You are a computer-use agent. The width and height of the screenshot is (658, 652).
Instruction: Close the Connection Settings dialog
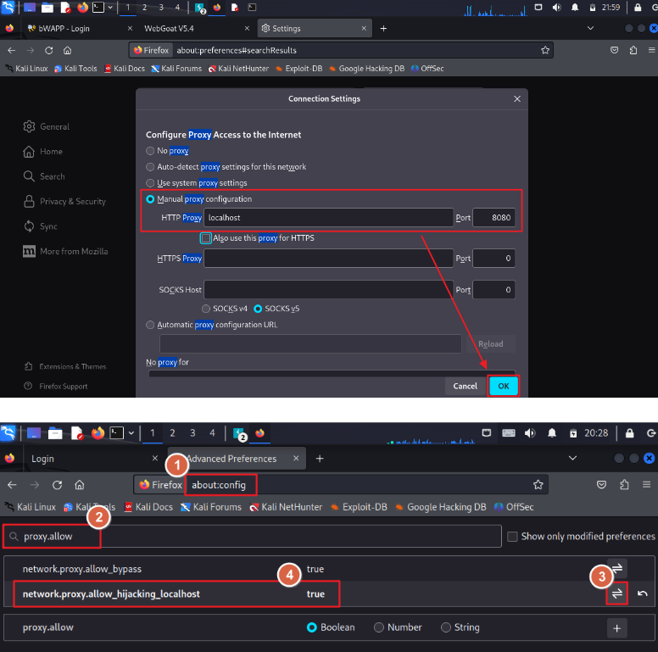pos(517,98)
